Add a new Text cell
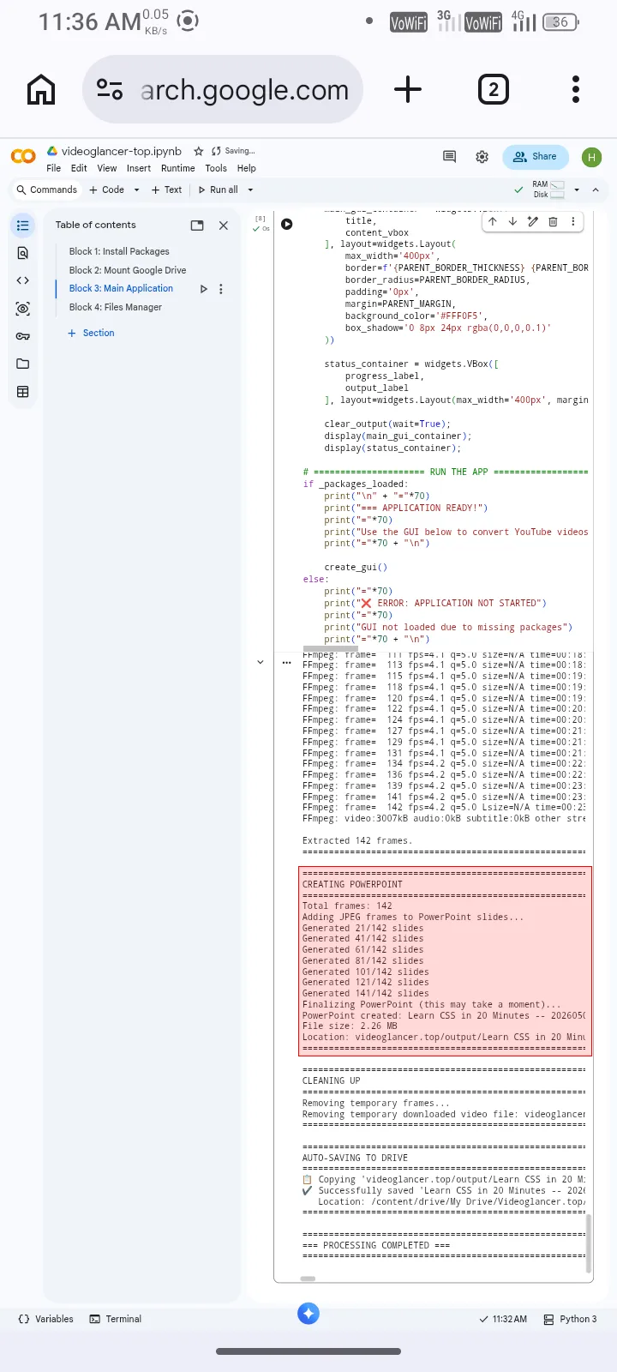Viewport: 617px width, 1372px height. coord(166,190)
